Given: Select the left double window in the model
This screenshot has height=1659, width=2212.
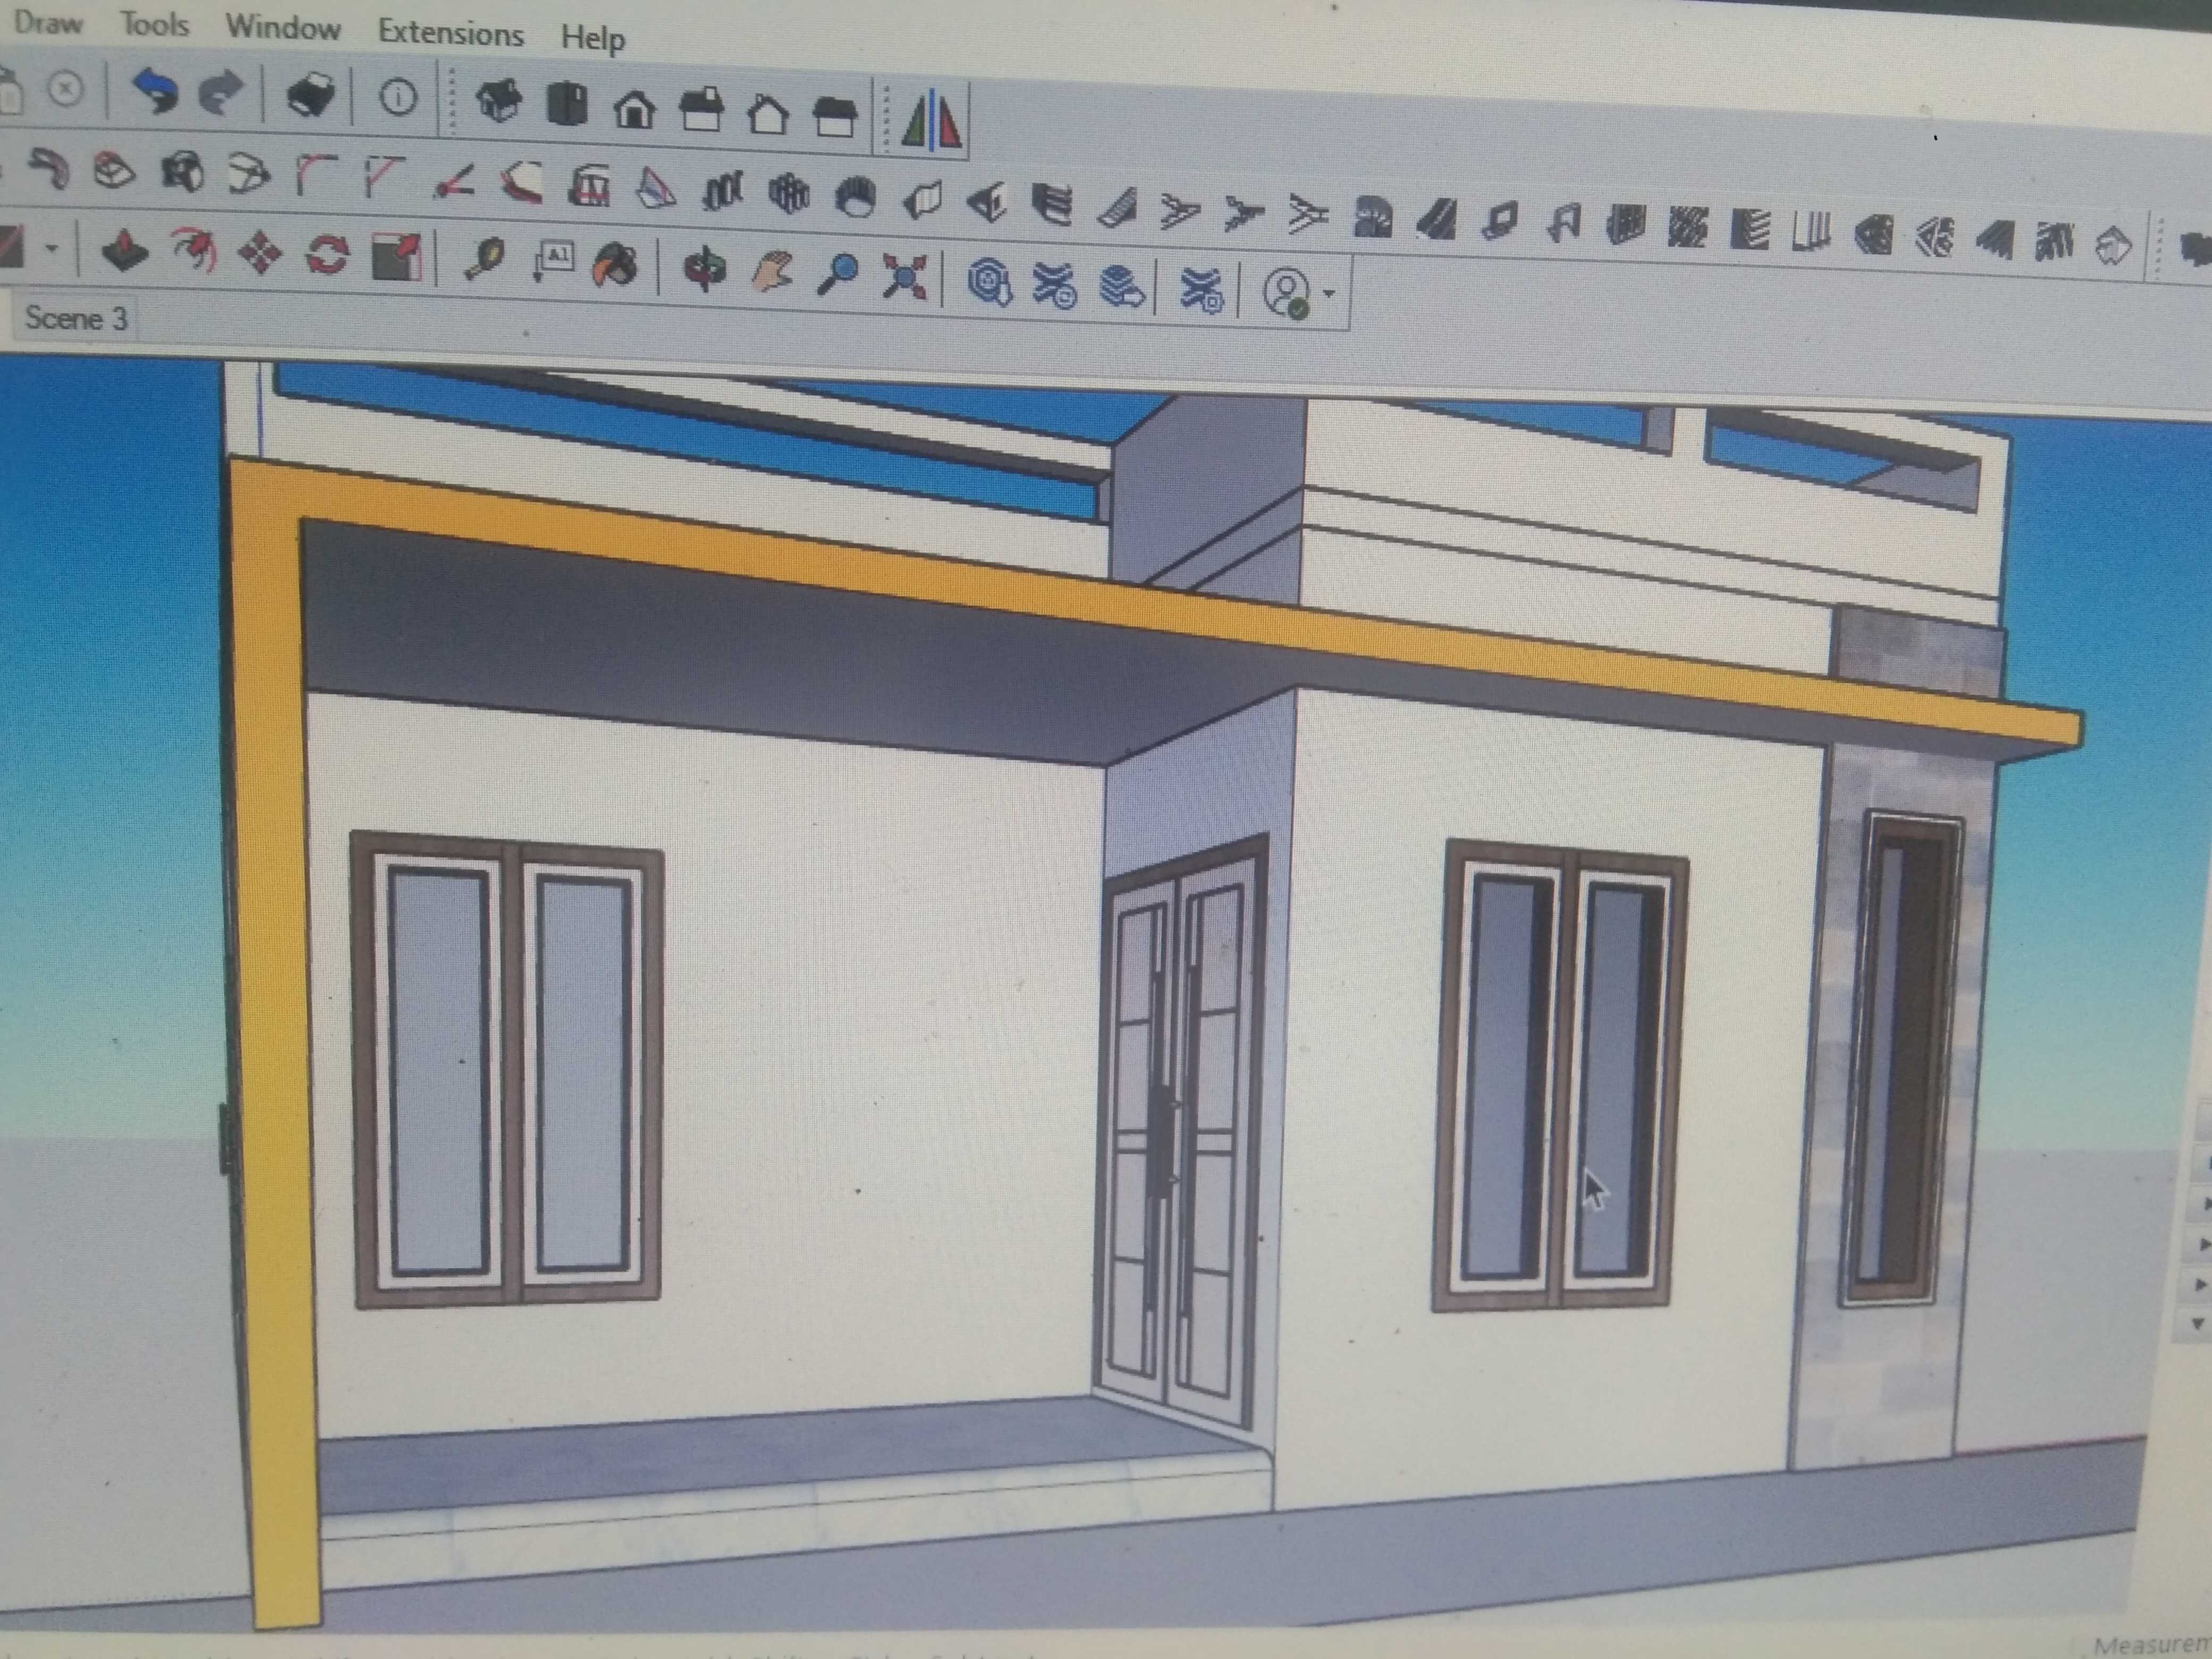Looking at the screenshot, I should click(509, 1069).
